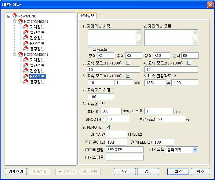This screenshot has height=180, width=215.
Task: Uncheck the REMOTE checkbox
Action: coord(107,127)
